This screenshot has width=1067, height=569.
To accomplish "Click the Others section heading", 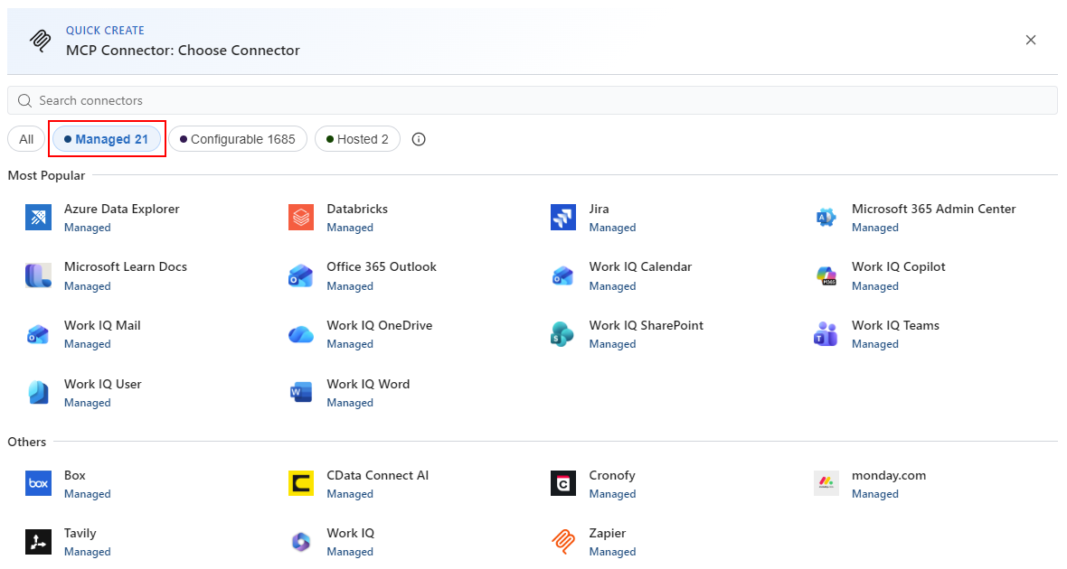I will coord(27,442).
